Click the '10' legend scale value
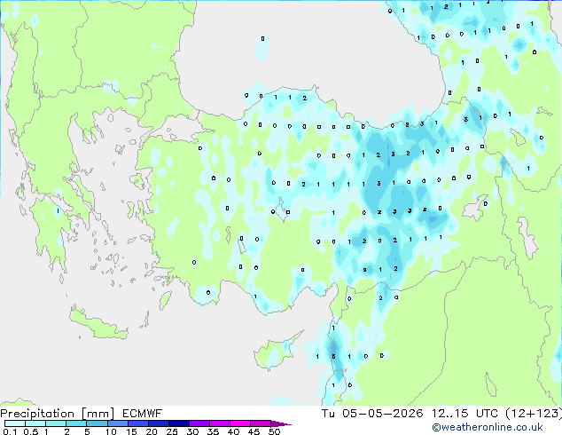The image size is (562, 435). [111, 431]
